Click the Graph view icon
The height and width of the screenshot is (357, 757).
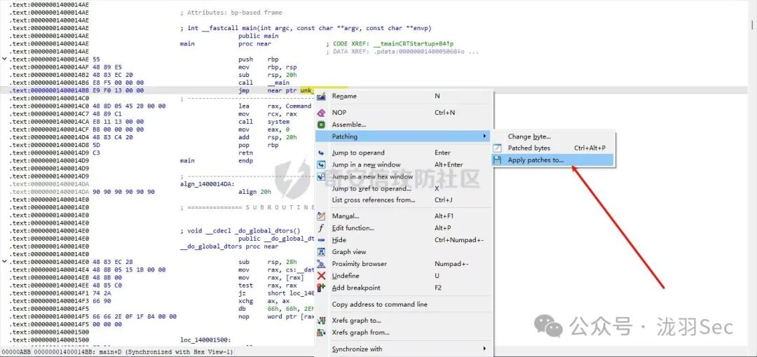(321, 252)
